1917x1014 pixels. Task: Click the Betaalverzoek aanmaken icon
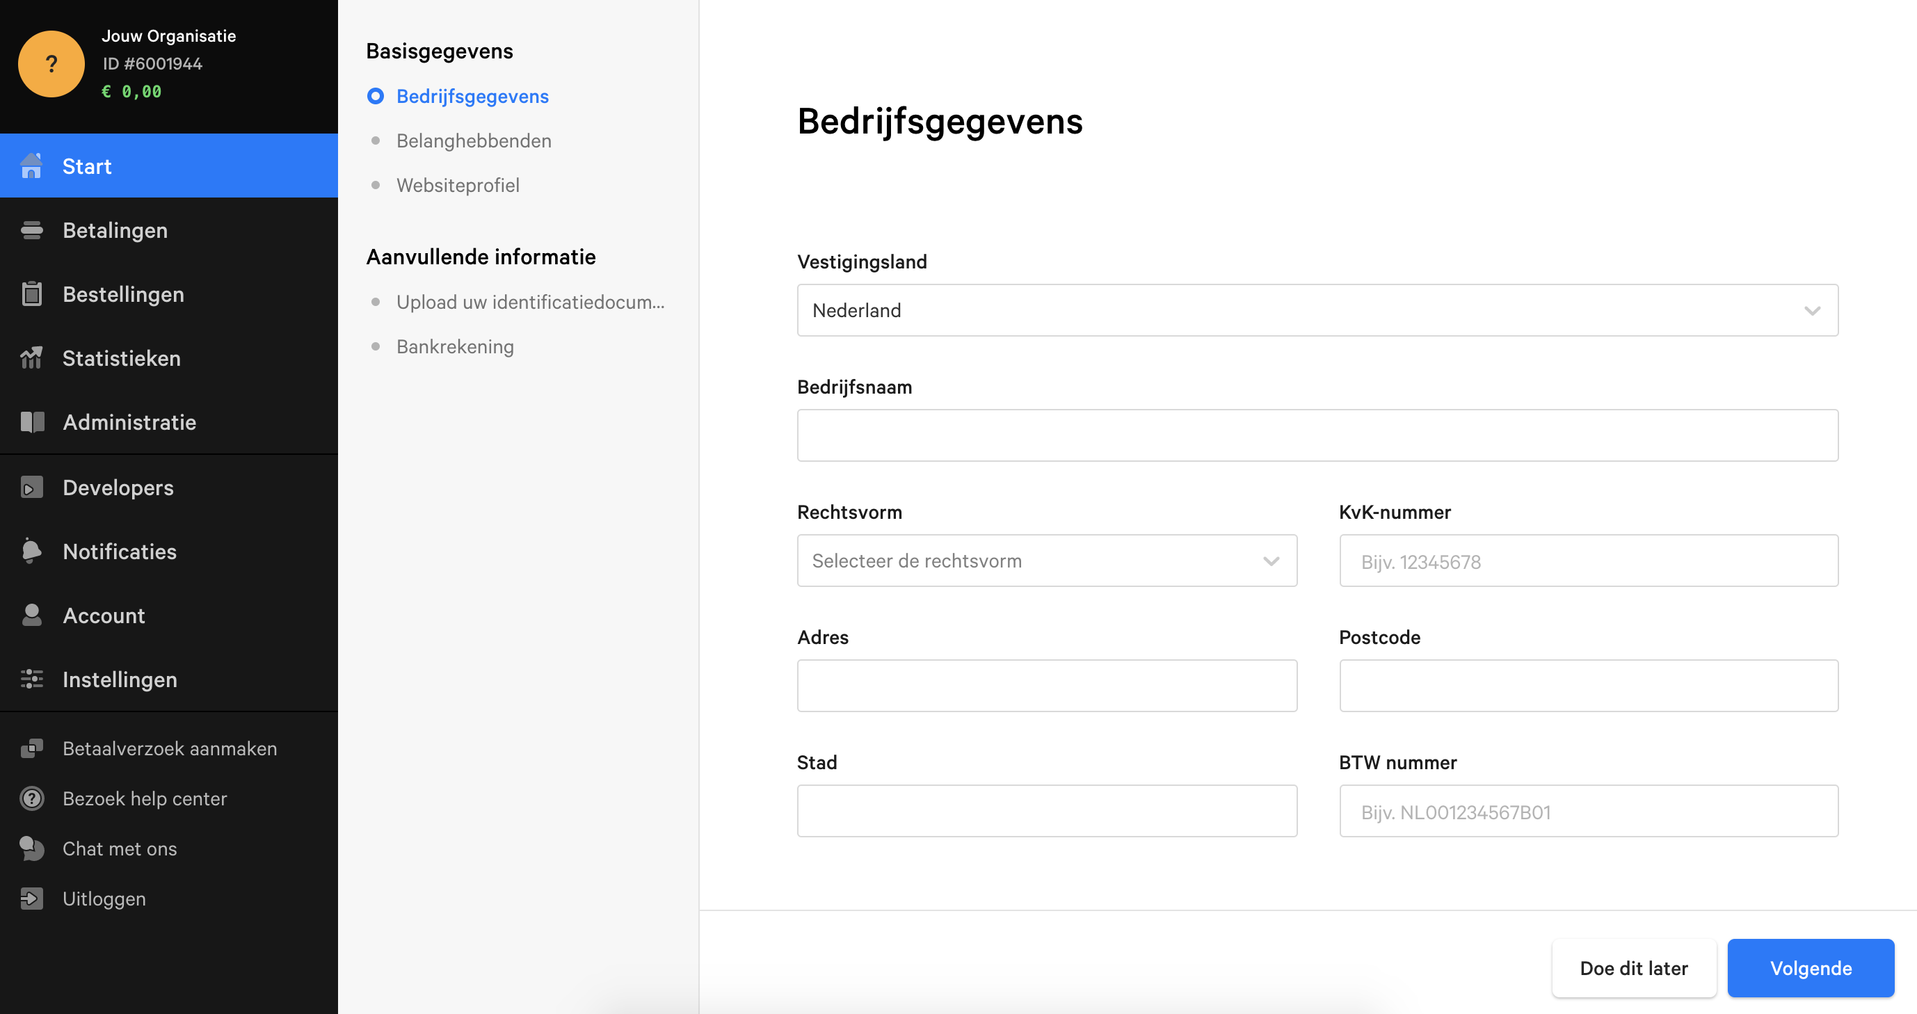[31, 748]
